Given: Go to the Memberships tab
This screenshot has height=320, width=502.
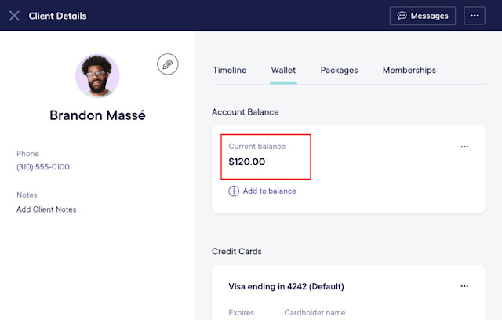Looking at the screenshot, I should 409,70.
